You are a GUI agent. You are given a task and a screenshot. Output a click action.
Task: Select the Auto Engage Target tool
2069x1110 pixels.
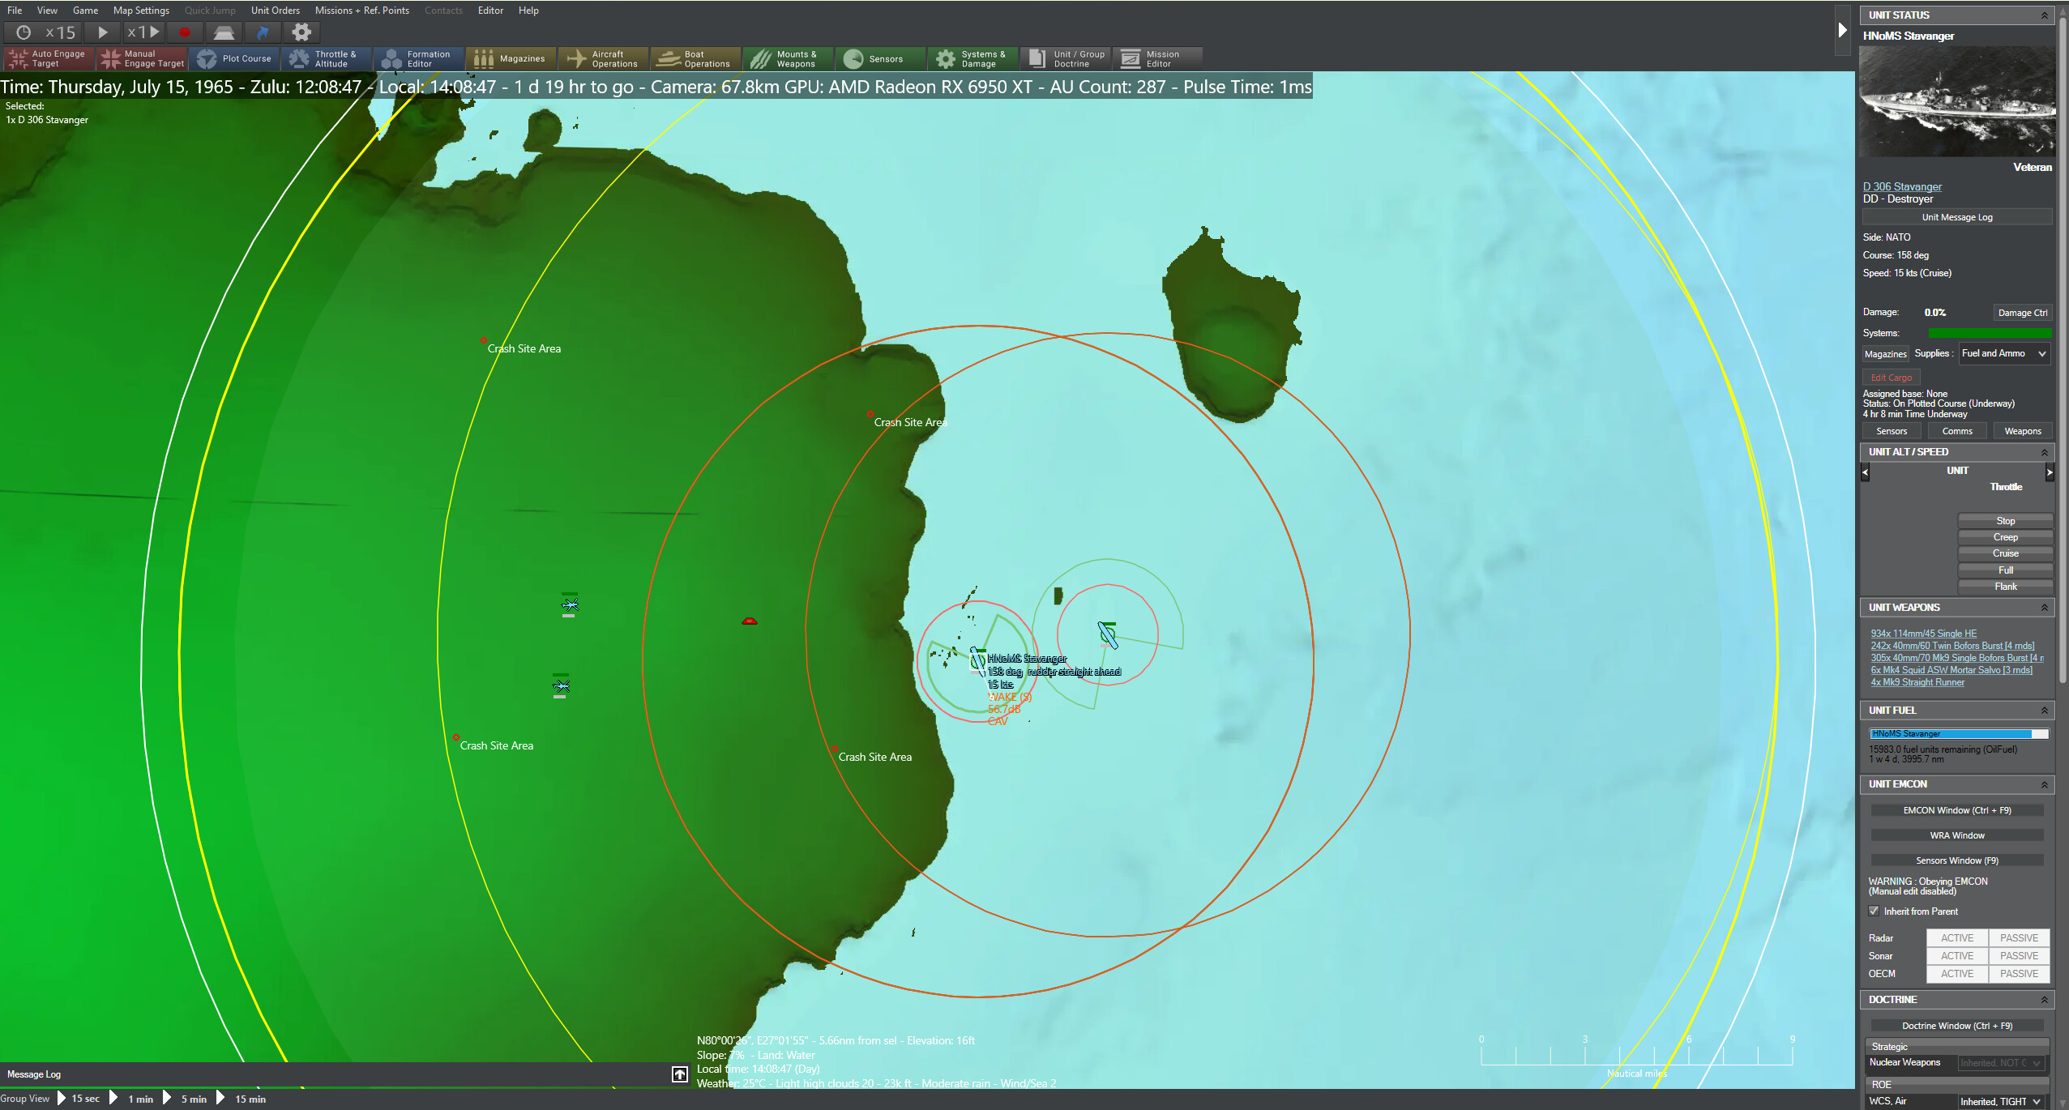49,58
